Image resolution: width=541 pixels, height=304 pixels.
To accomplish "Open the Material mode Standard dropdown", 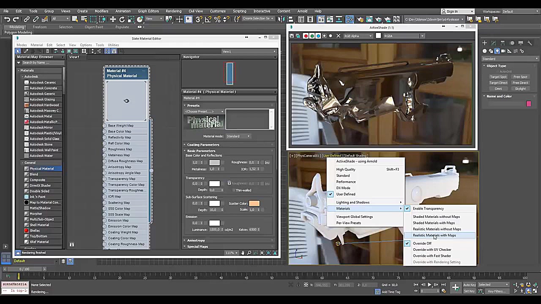I will point(238,136).
